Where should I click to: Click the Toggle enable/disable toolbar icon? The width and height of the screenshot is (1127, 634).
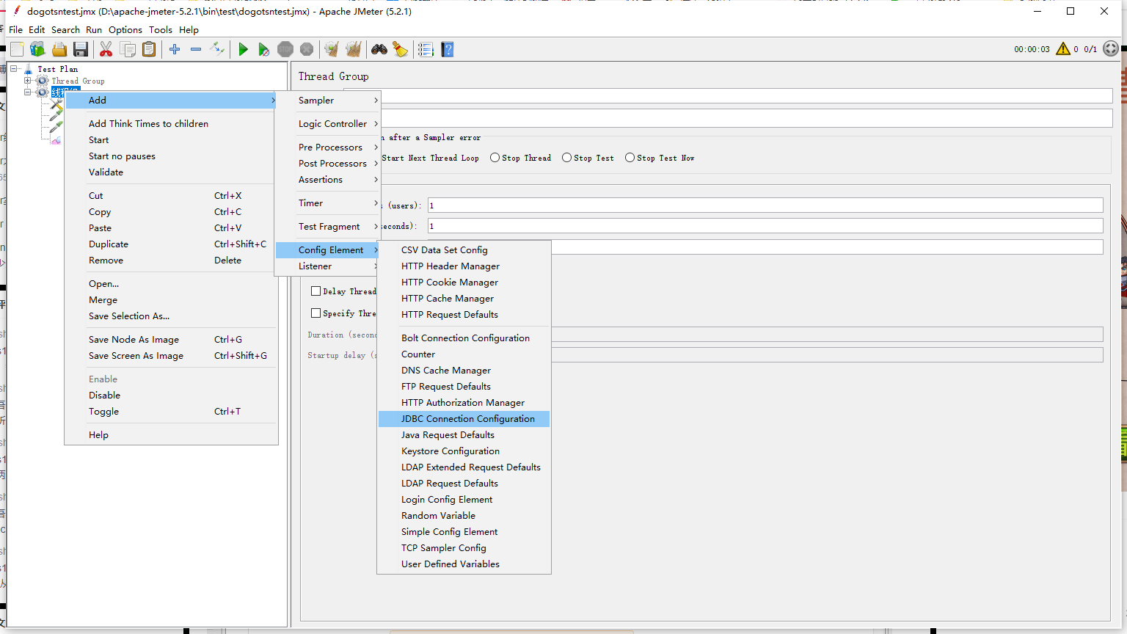(x=217, y=49)
